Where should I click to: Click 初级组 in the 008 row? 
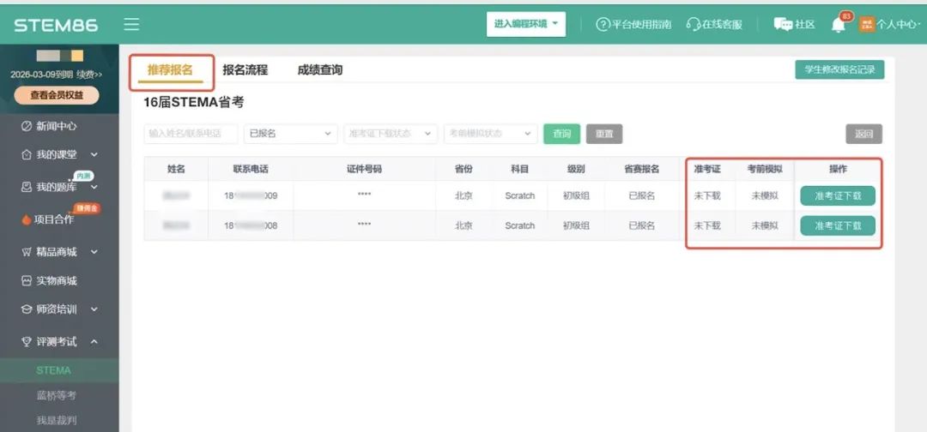(x=576, y=225)
